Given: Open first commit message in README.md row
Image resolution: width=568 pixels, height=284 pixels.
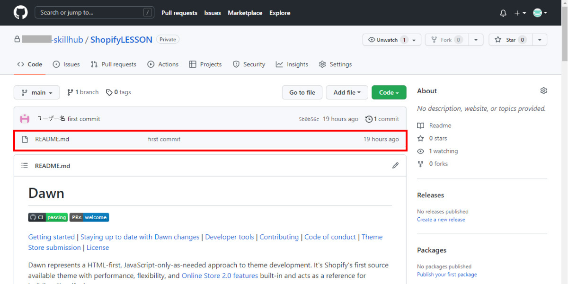Looking at the screenshot, I should pos(164,139).
